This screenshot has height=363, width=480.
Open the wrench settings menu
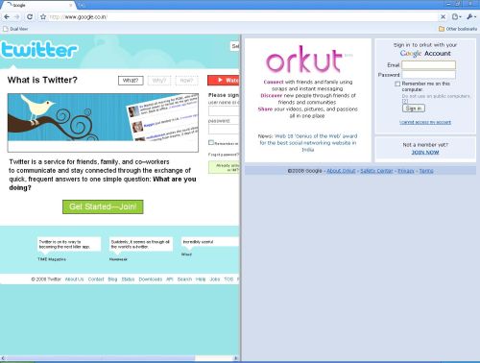tap(471, 16)
